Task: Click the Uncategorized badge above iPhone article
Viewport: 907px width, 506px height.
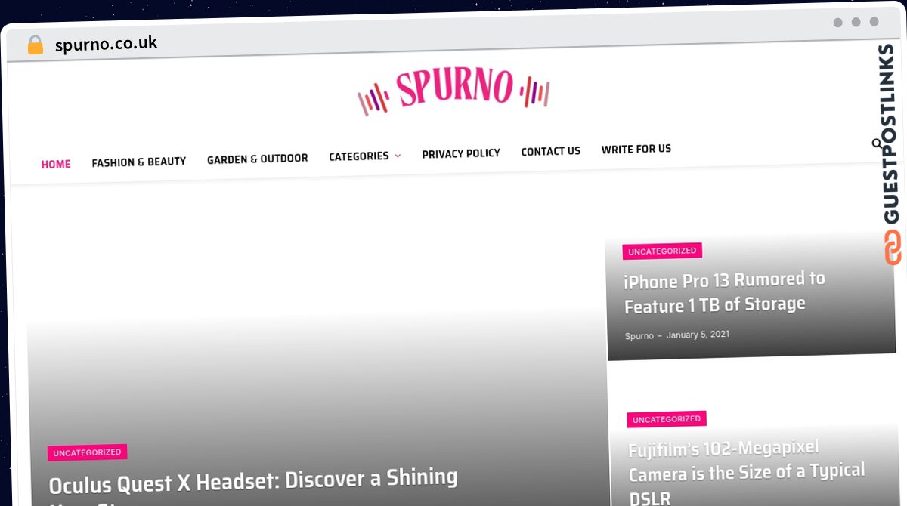Action: coord(662,251)
